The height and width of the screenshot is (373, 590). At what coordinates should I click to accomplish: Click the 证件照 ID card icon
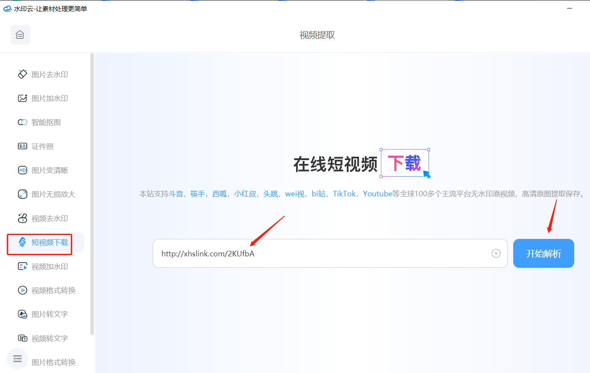(23, 146)
